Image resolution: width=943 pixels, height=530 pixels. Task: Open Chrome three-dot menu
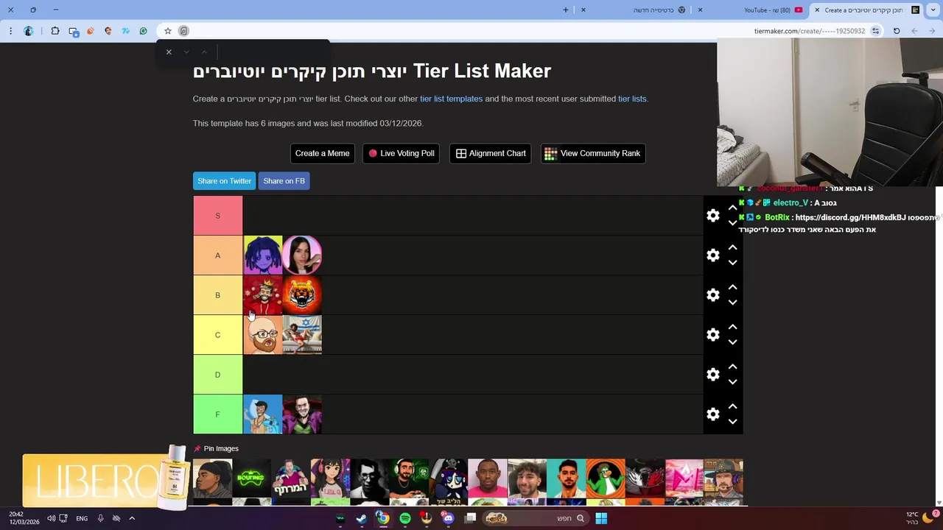point(10,31)
